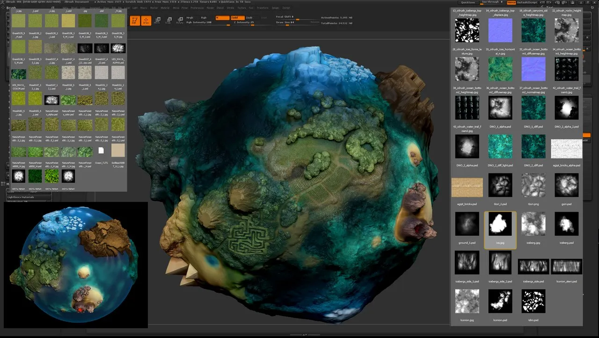Activate the Draw mode button
The width and height of the screenshot is (599, 338).
pos(146,21)
